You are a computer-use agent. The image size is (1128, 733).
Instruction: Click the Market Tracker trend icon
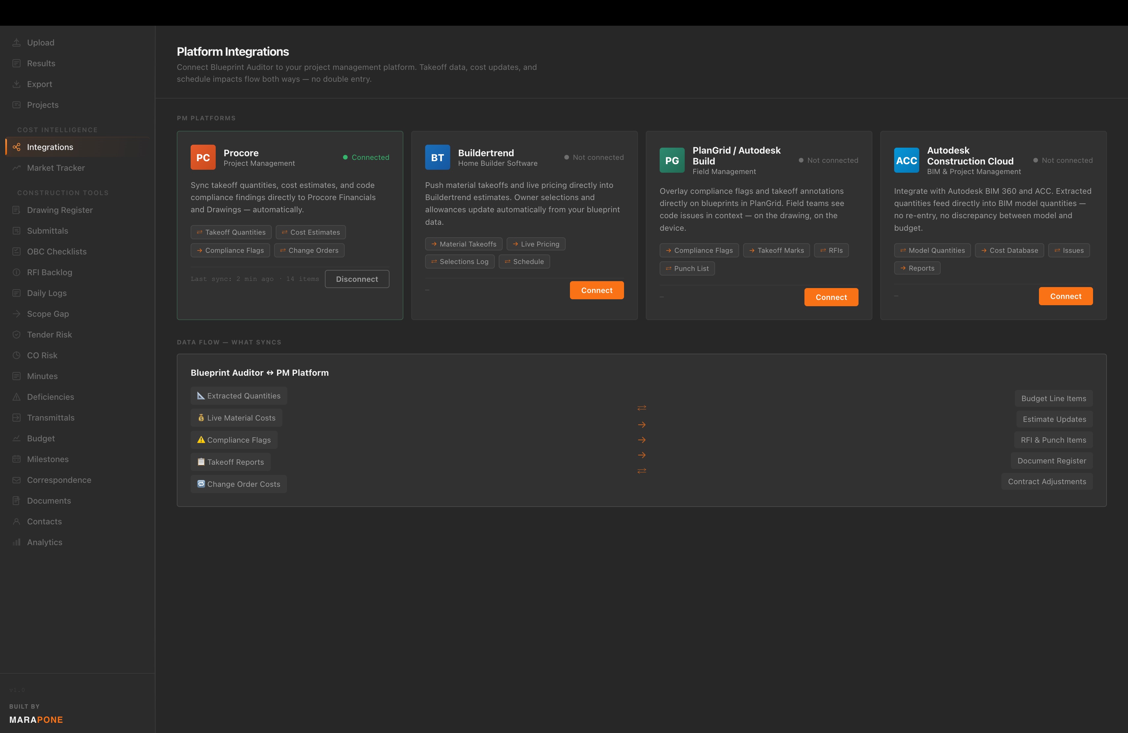coord(16,168)
